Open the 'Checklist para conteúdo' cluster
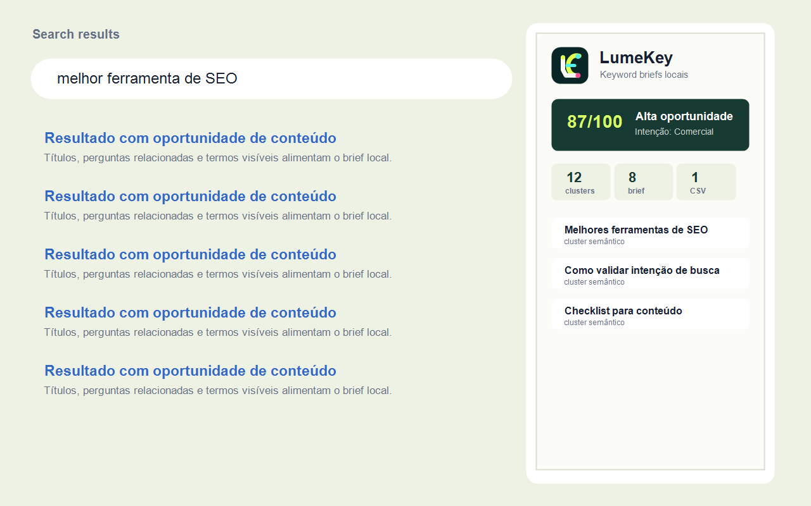The height and width of the screenshot is (506, 811). 650,314
